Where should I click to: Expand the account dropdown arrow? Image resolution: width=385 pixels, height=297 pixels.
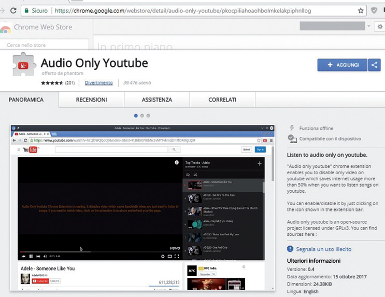click(369, 26)
